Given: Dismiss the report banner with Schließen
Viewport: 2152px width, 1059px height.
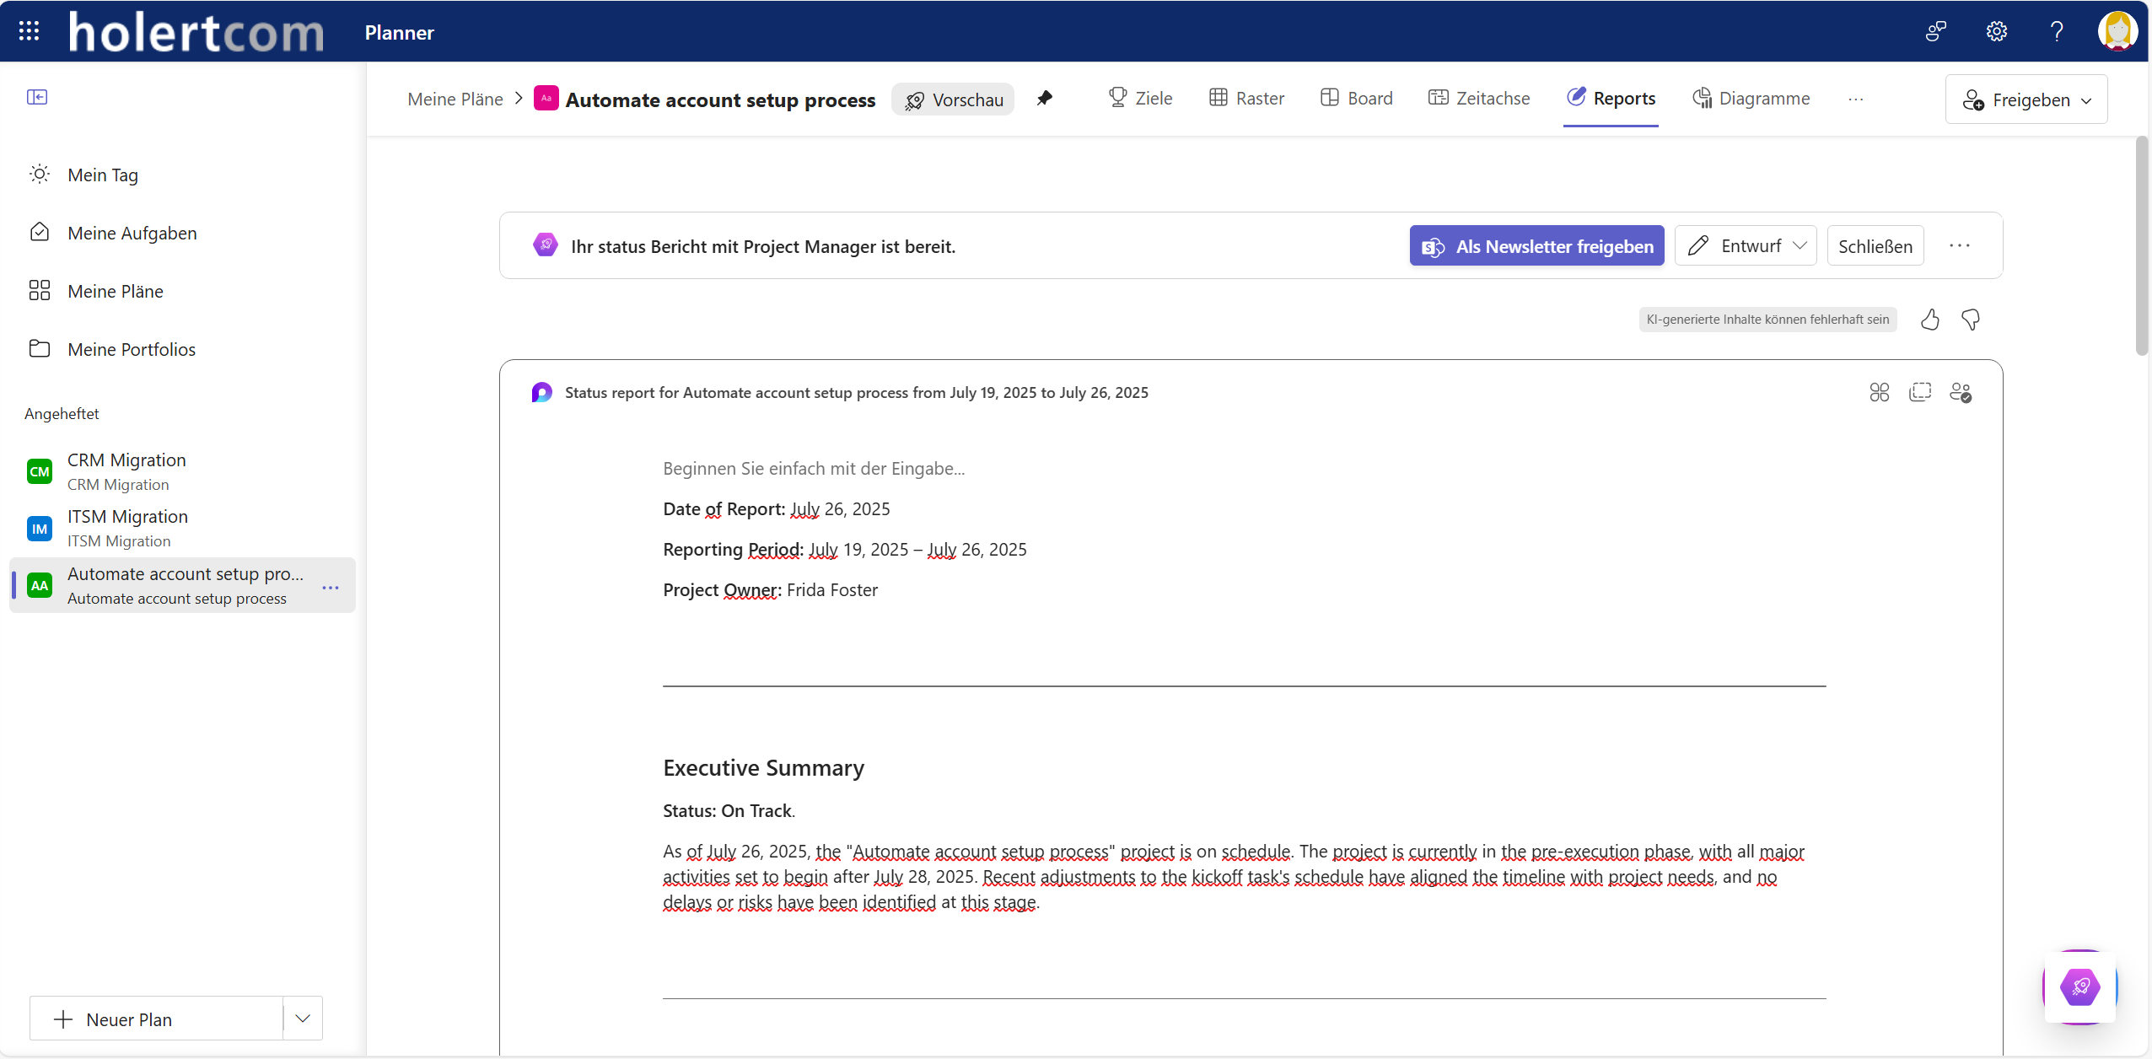Looking at the screenshot, I should pos(1876,245).
